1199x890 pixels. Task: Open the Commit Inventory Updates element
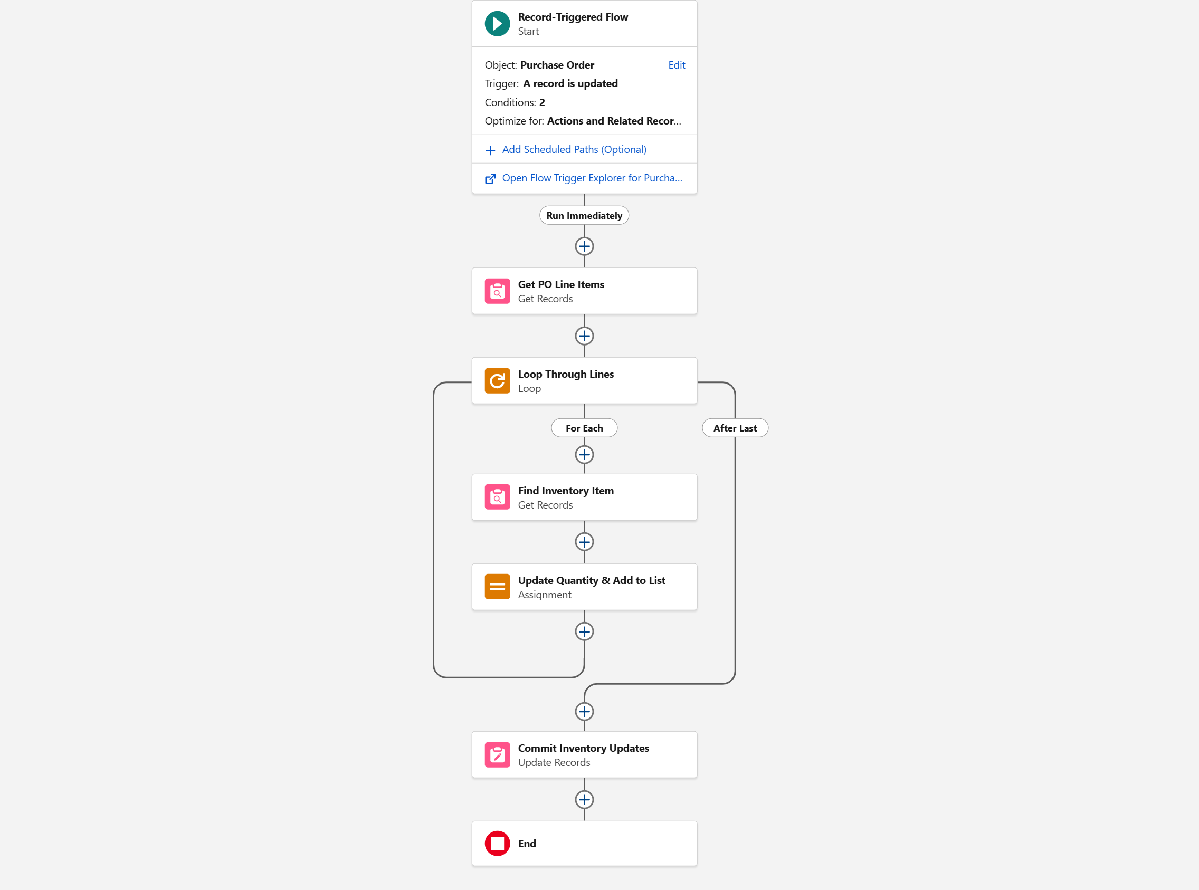tap(584, 755)
